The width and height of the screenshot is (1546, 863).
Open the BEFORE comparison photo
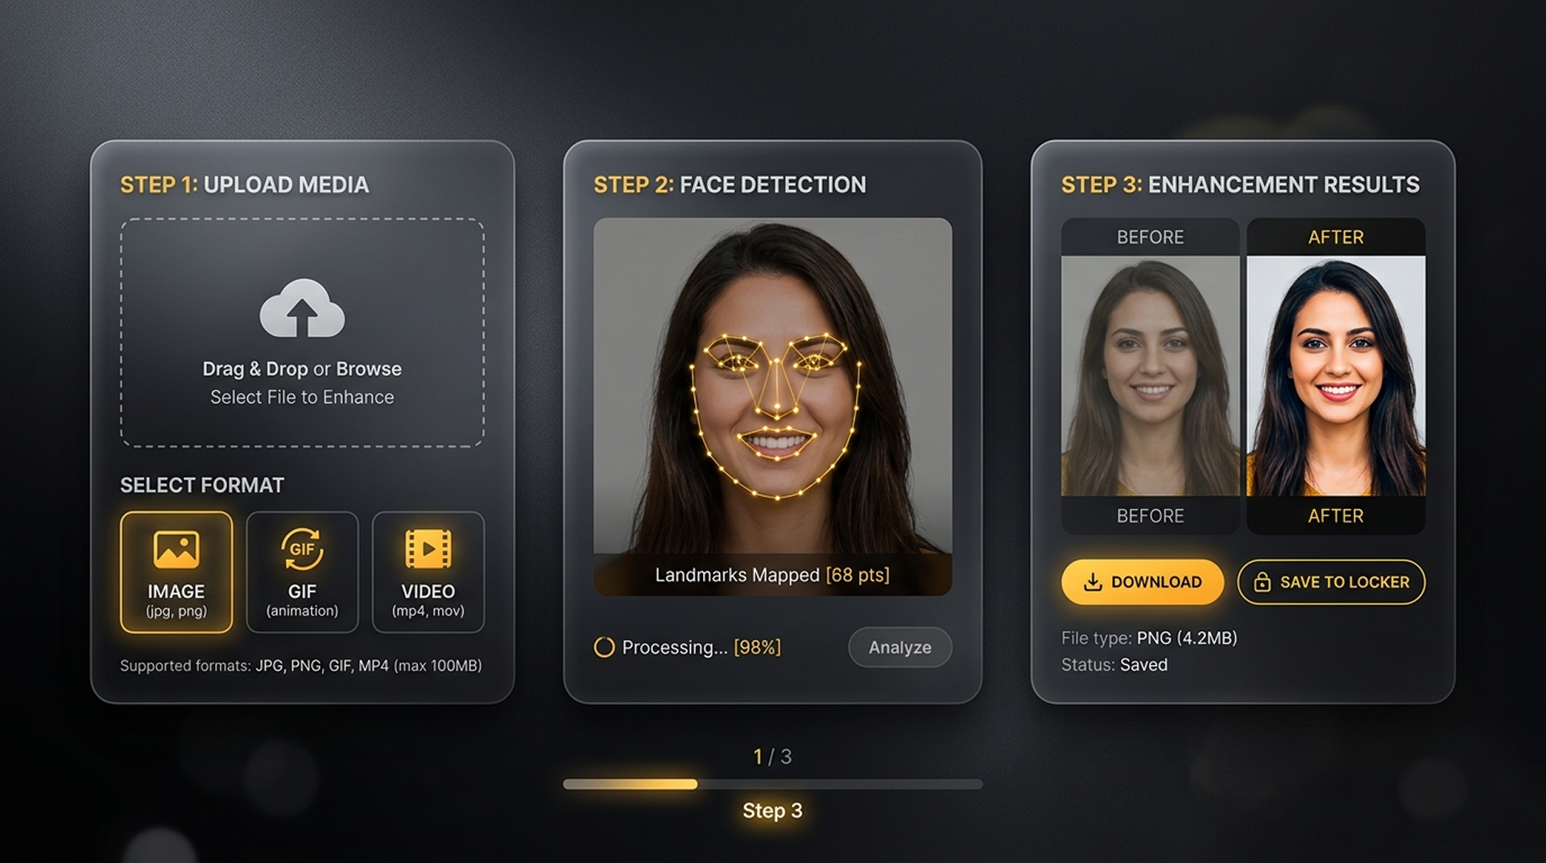pos(1150,376)
